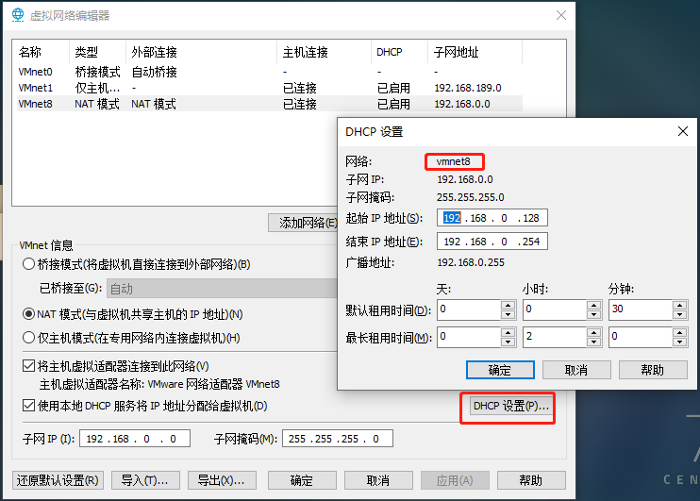Click 导入(T)... button
Screen dimensions: 700x501
[145, 480]
